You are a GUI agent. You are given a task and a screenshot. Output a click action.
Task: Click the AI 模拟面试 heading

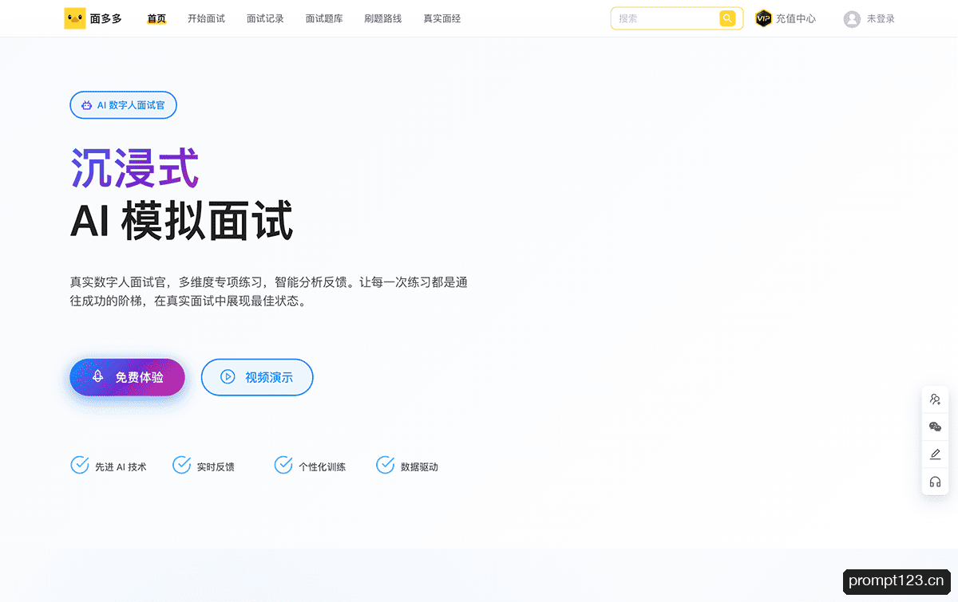coord(182,221)
